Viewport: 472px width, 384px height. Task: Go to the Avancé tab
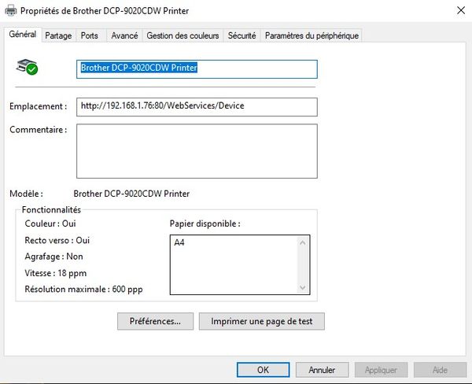click(124, 36)
